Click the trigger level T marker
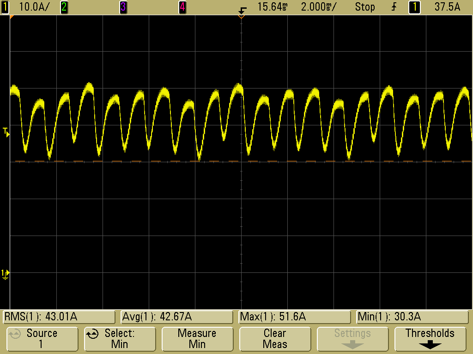 click(x=6, y=132)
